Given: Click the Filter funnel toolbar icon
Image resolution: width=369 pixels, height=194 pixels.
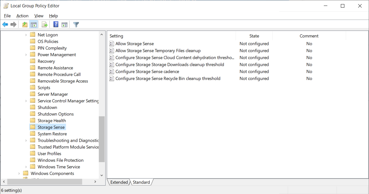Looking at the screenshot, I should (x=76, y=25).
